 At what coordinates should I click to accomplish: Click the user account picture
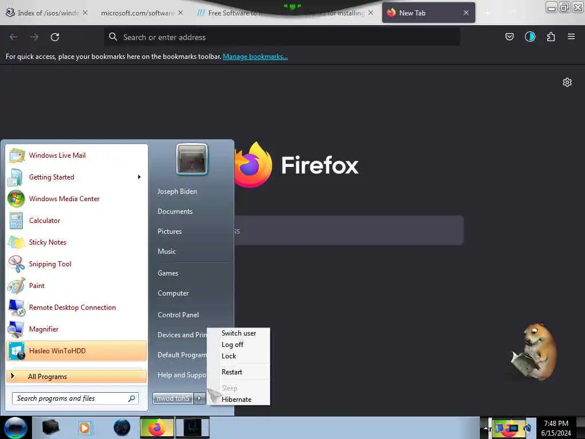(x=192, y=159)
